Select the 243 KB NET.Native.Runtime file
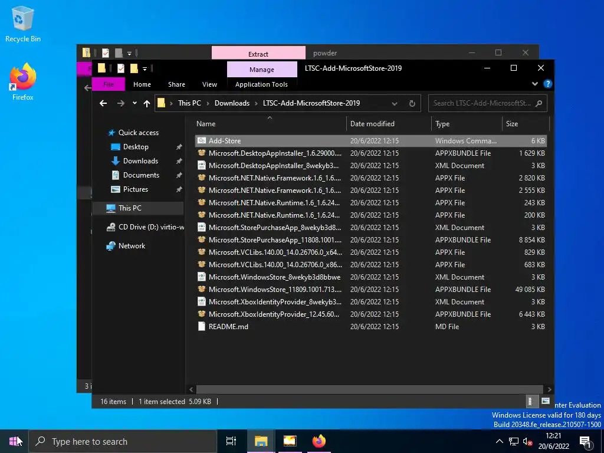 370,203
